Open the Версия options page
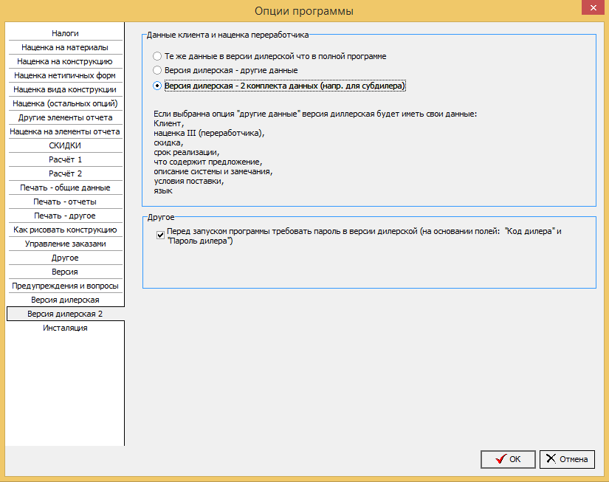This screenshot has height=482, width=609. pyautogui.click(x=65, y=272)
